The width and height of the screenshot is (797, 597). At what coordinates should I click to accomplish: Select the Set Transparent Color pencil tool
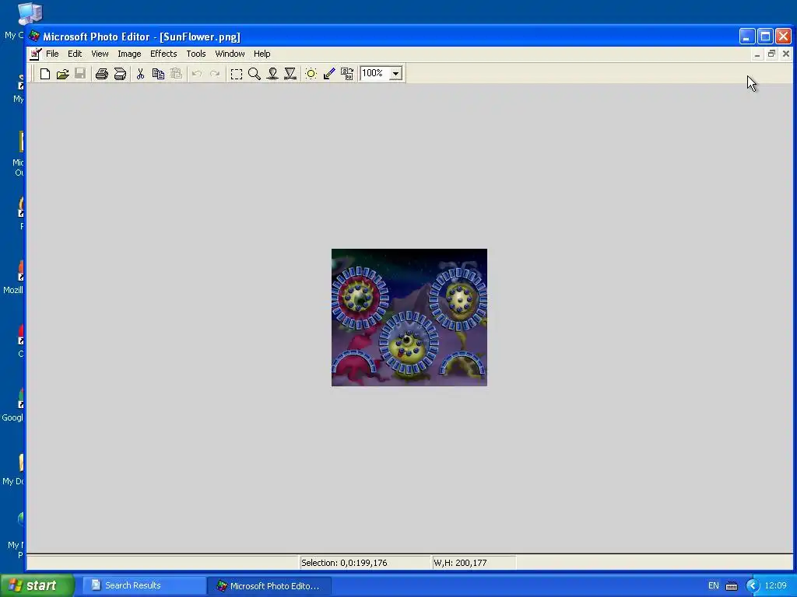(x=329, y=74)
